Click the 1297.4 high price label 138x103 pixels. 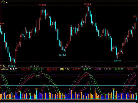pos(43,5)
